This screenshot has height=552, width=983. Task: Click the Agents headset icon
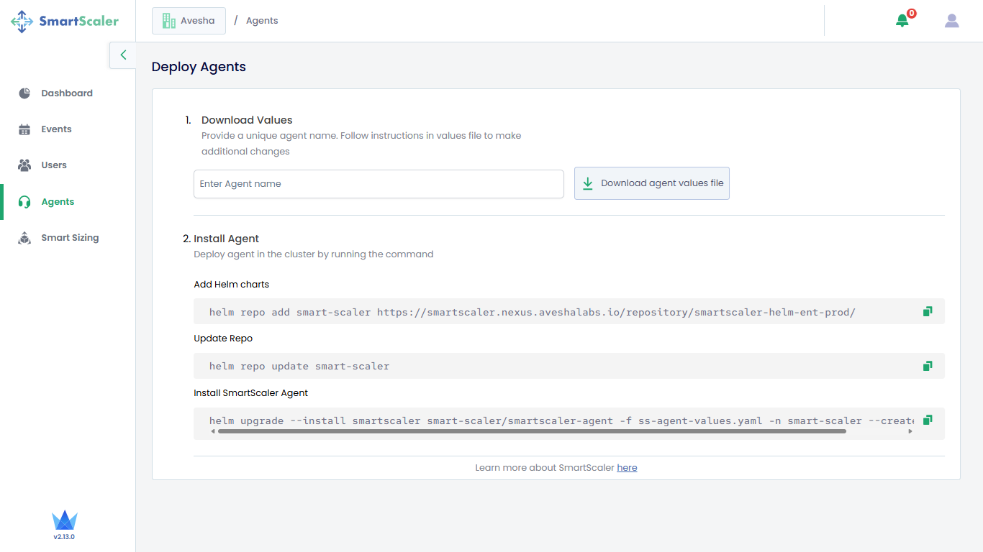click(24, 202)
